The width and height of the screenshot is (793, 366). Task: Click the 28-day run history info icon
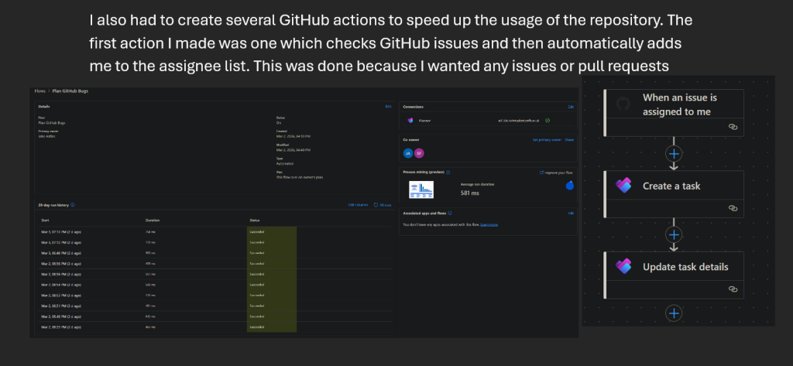(73, 205)
